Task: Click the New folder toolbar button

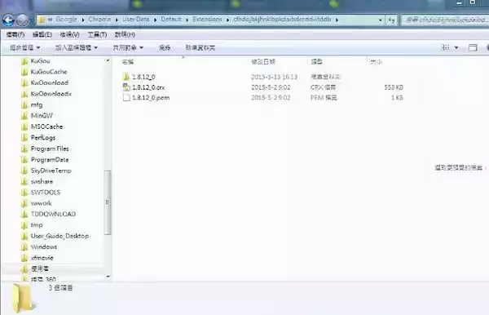Action: click(x=200, y=47)
